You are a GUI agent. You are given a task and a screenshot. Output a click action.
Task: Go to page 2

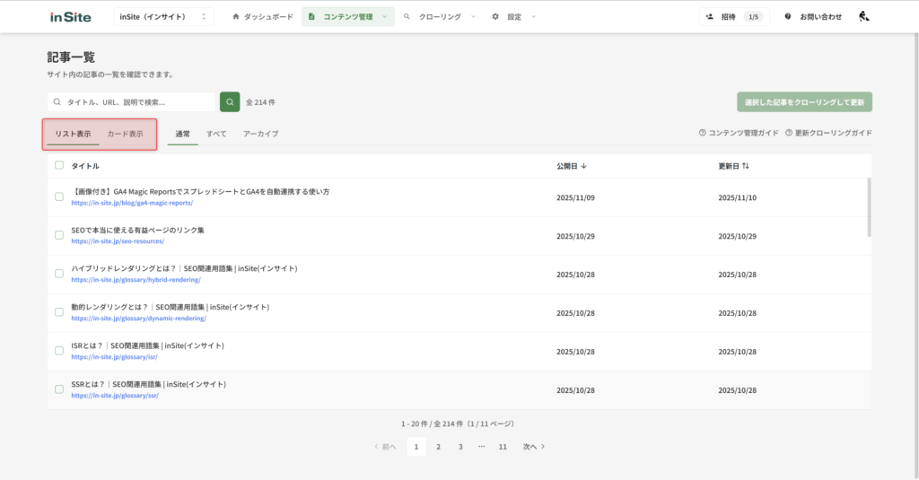click(438, 447)
